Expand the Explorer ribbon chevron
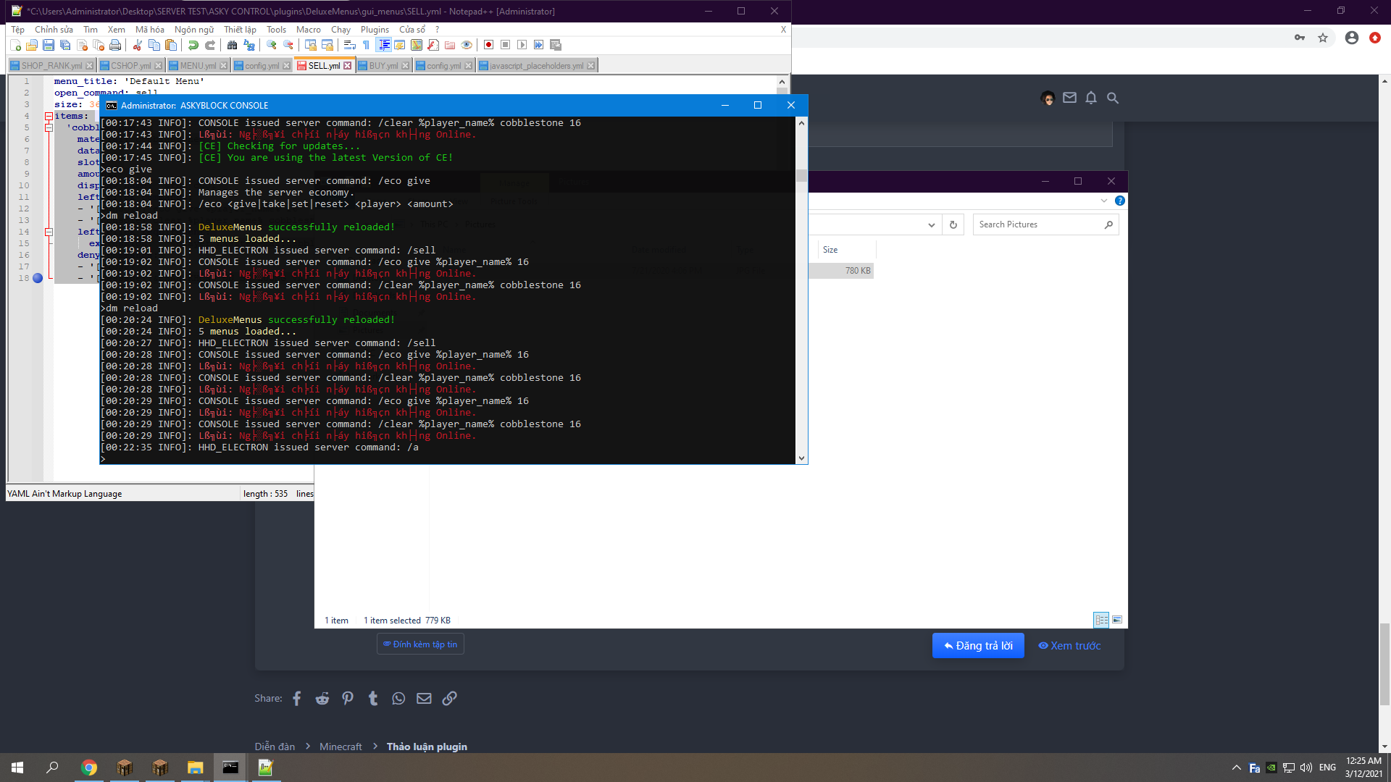This screenshot has height=782, width=1391. [x=1103, y=201]
